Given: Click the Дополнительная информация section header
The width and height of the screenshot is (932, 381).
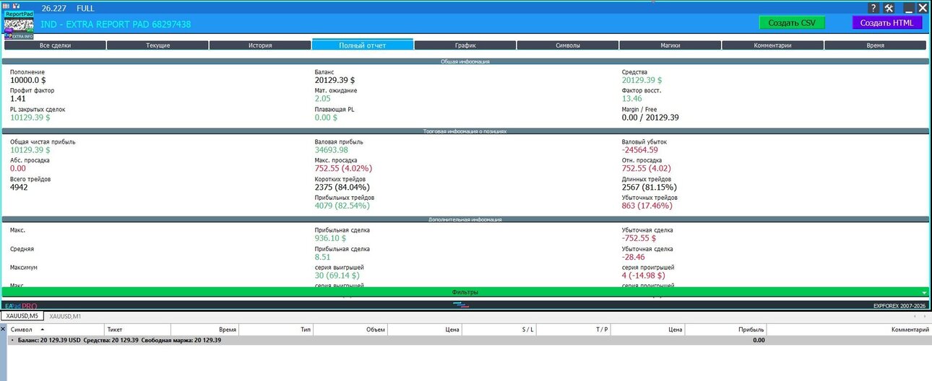Looking at the screenshot, I should (465, 219).
